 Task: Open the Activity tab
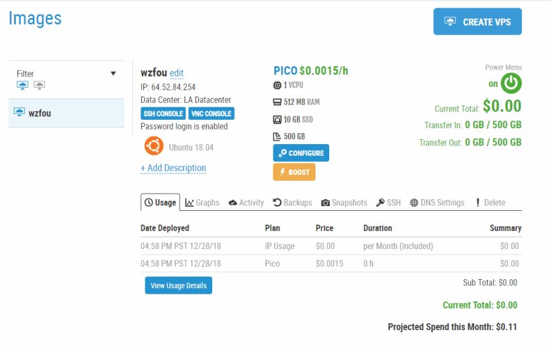tap(246, 203)
